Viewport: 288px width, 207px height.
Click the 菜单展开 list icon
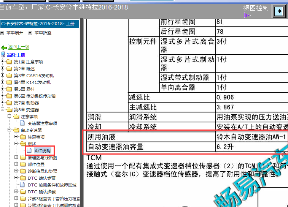tap(2, 33)
